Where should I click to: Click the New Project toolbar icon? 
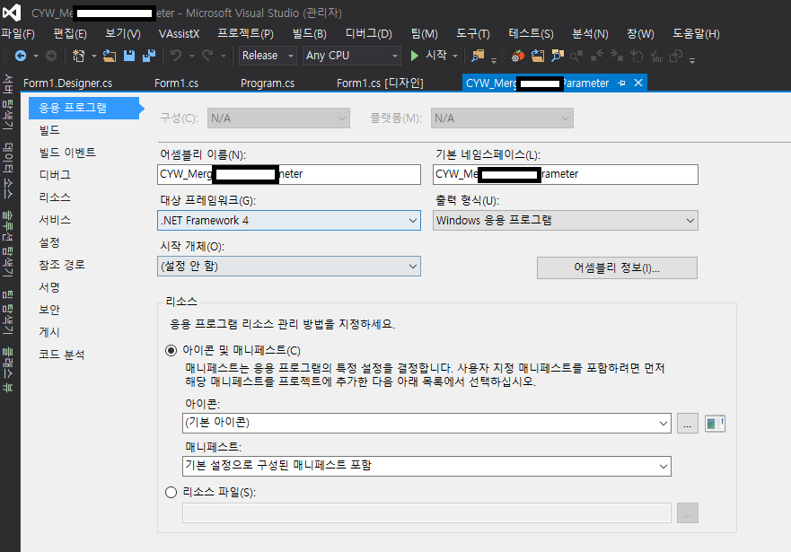tap(78, 56)
